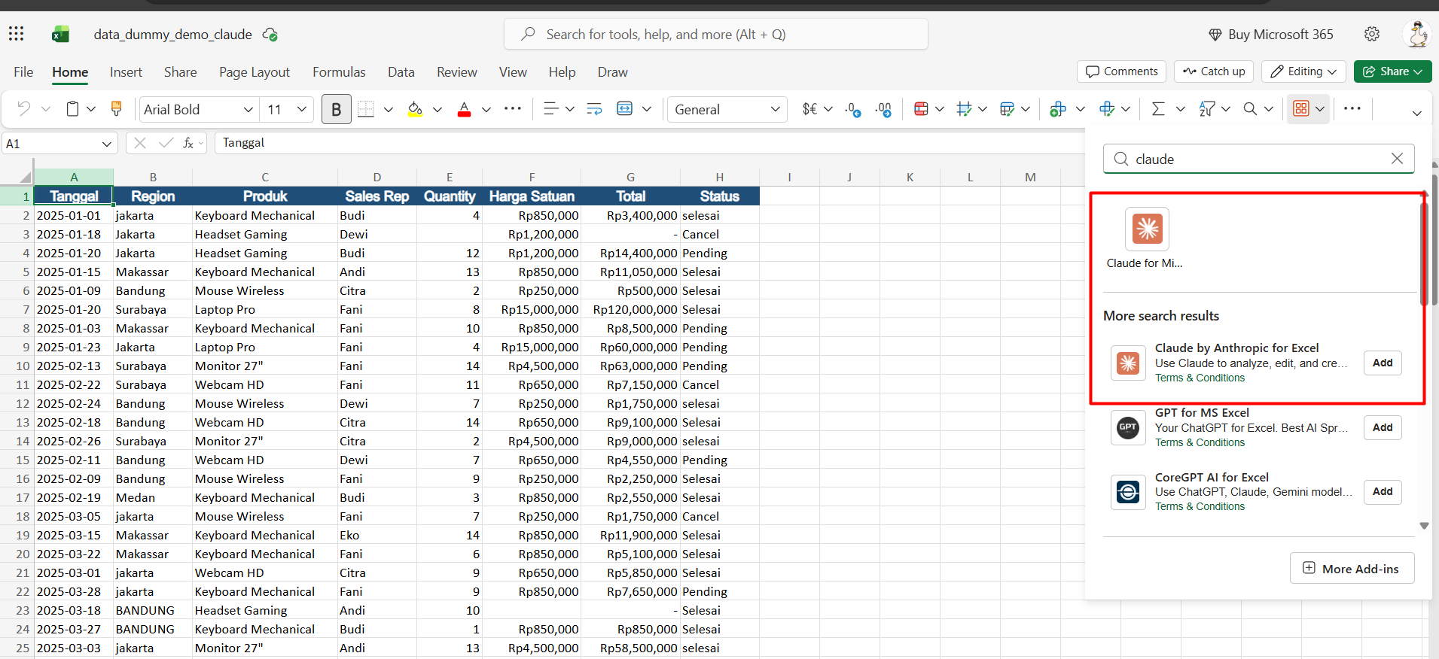Apply the red font color
This screenshot has width=1439, height=659.
pyautogui.click(x=464, y=110)
